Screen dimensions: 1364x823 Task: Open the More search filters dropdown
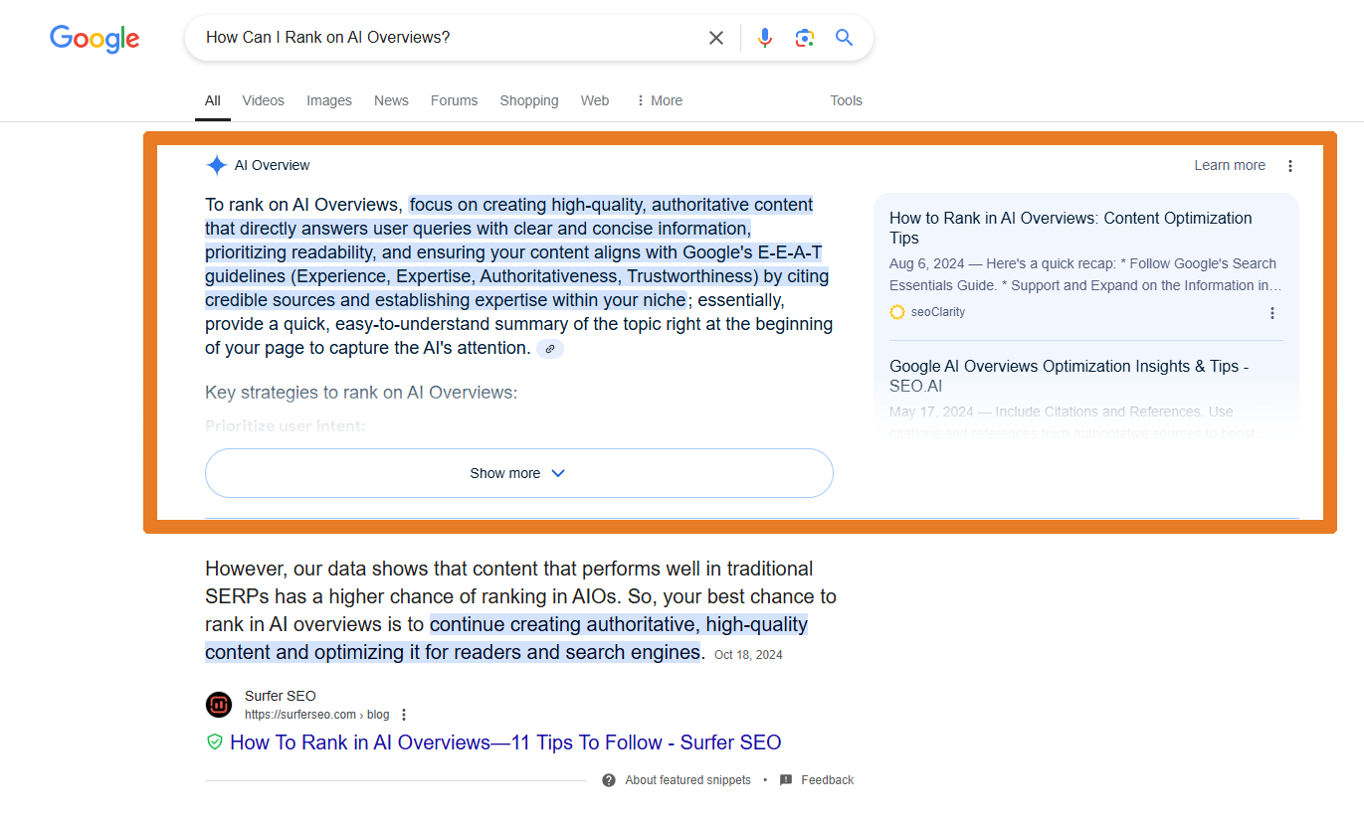click(x=659, y=100)
